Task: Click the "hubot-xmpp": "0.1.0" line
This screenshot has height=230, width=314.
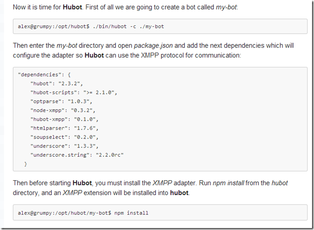Action: (64, 119)
